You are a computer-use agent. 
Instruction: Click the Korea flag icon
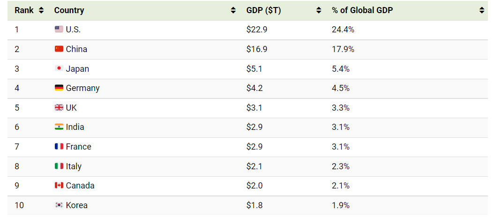click(x=59, y=205)
